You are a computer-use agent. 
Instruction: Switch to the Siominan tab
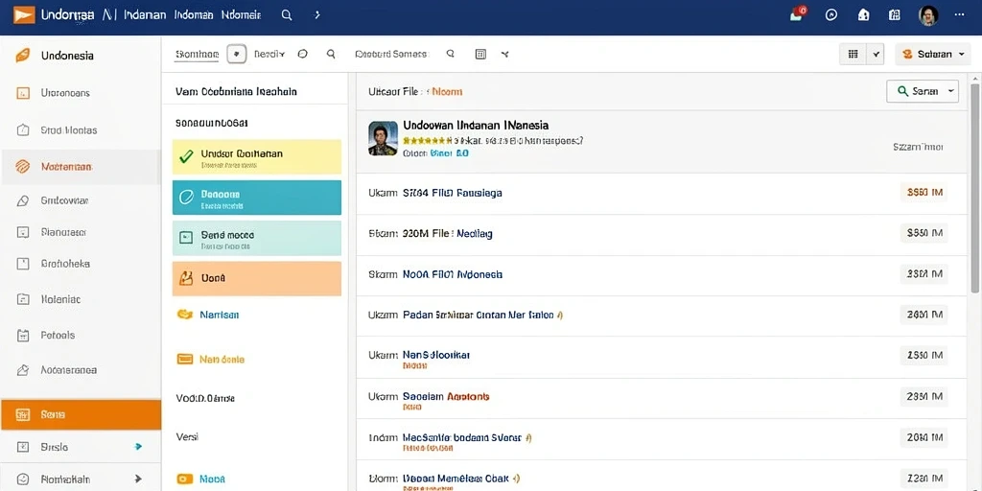click(197, 55)
